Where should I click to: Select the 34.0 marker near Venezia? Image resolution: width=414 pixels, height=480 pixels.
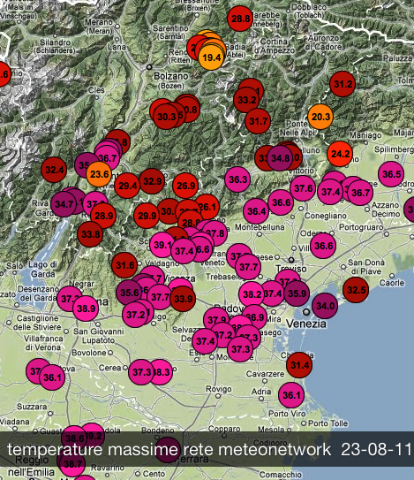[x=325, y=306]
